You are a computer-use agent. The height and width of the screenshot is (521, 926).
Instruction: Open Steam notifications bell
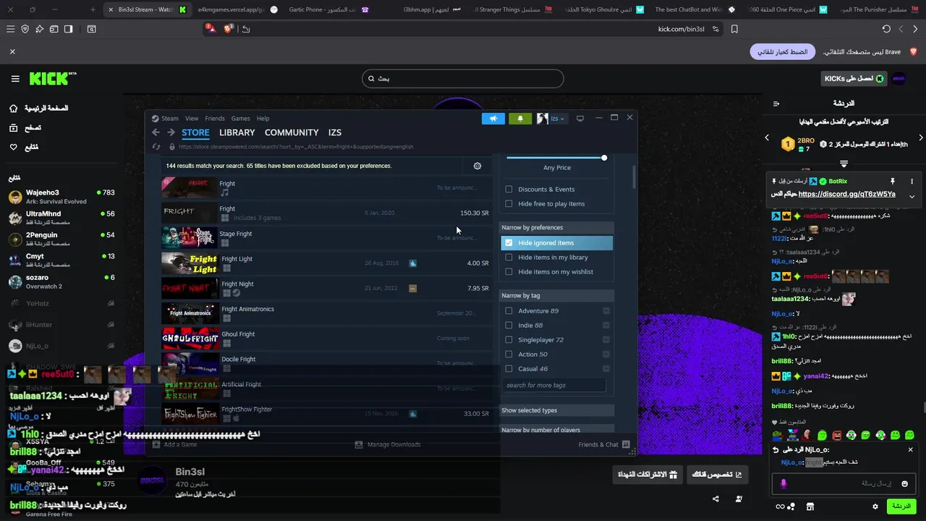520,119
